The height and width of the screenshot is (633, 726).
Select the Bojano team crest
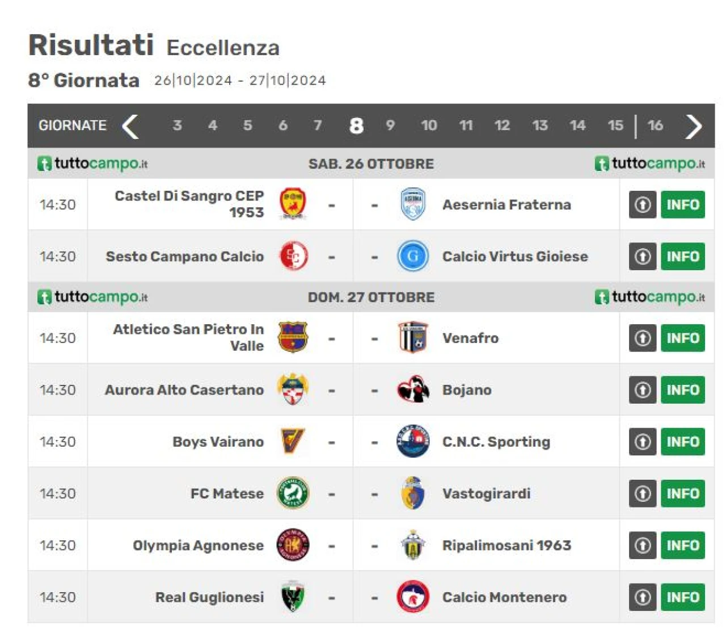point(412,389)
